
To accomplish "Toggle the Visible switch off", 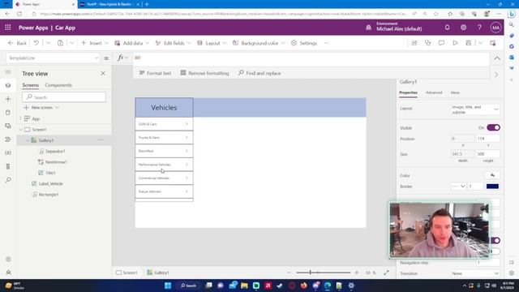I will click(x=493, y=128).
